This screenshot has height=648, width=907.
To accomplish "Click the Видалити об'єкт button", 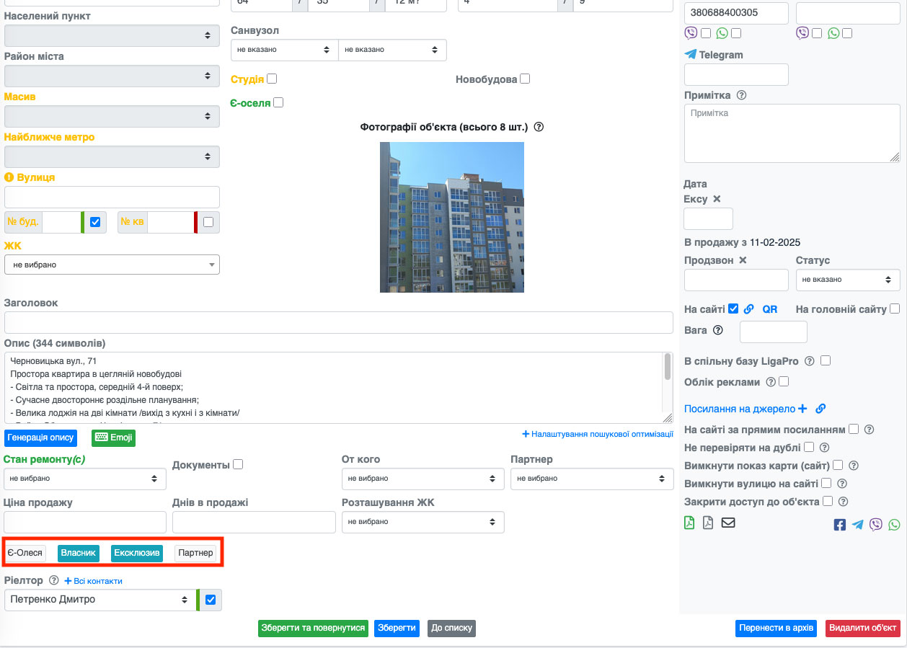I will 862,628.
